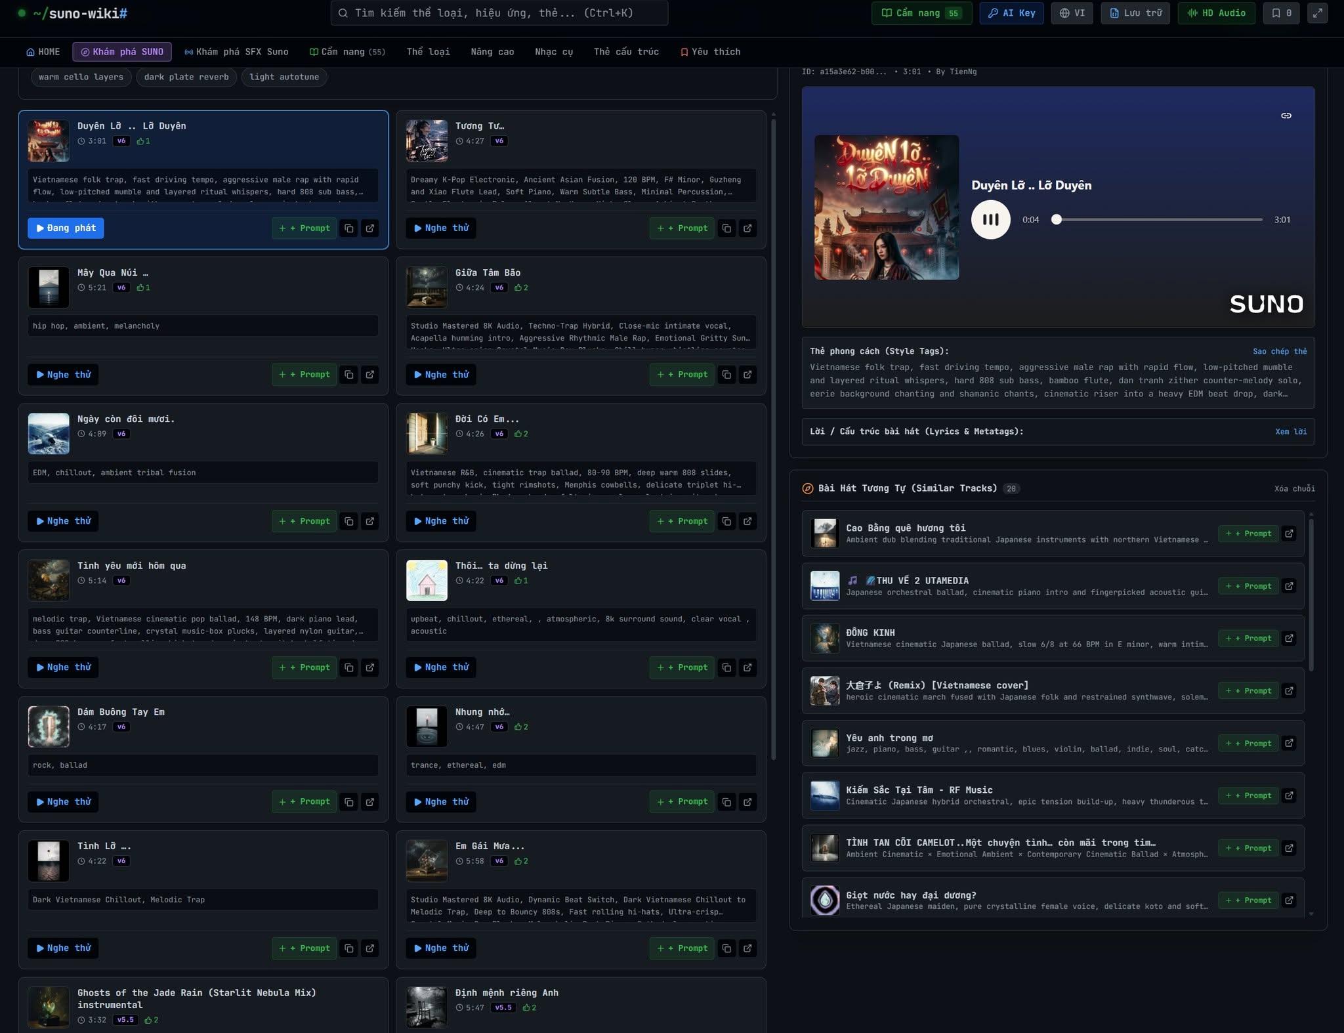This screenshot has height=1033, width=1344.
Task: Open Duyên Lỡ .. Lỡ Duyên card externally
Action: pyautogui.click(x=370, y=228)
